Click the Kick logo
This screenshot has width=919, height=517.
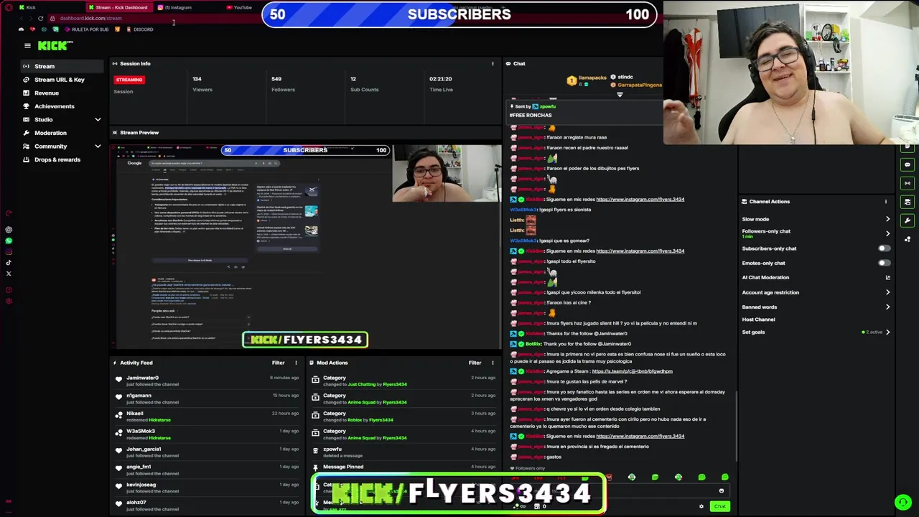point(55,45)
